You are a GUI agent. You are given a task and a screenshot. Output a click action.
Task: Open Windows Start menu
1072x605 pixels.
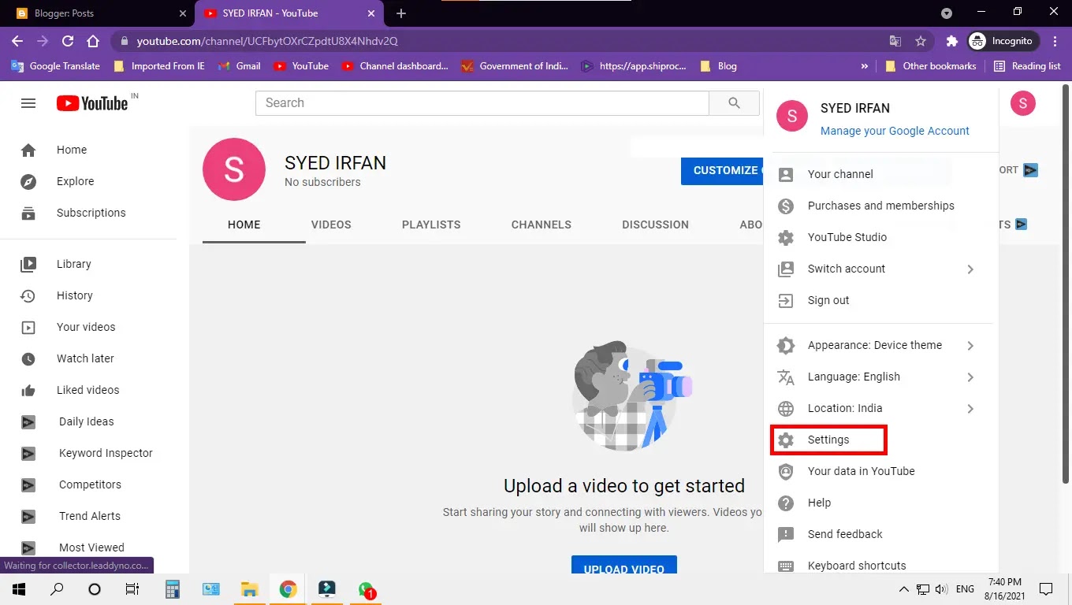point(19,589)
